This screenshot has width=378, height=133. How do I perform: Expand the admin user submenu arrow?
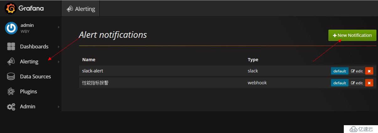pos(59,27)
